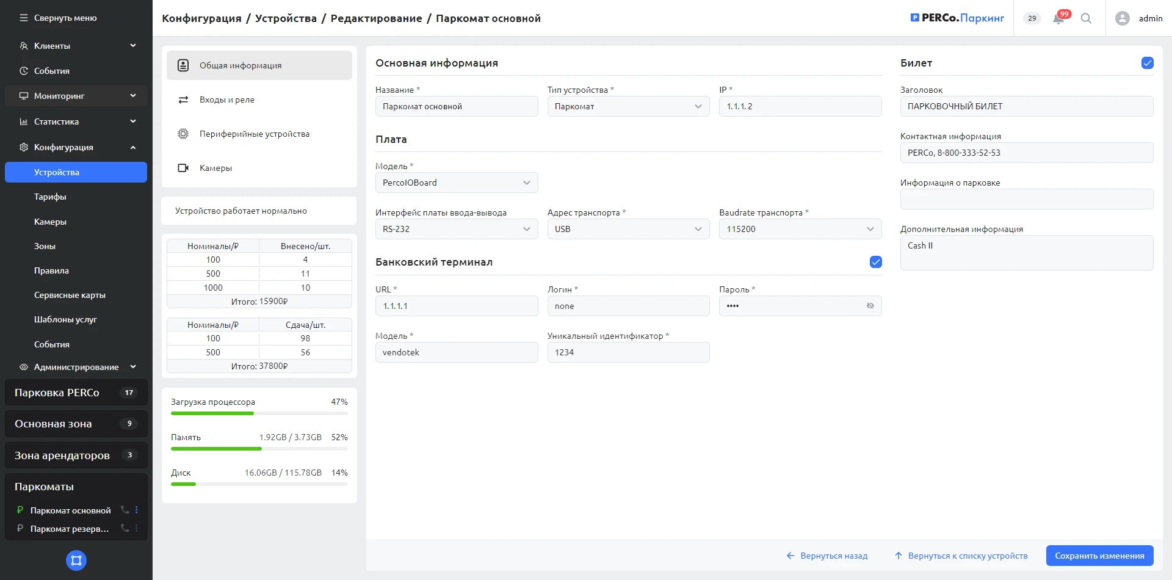Show password with the eye toggle

870,306
